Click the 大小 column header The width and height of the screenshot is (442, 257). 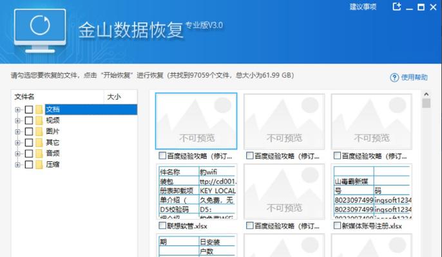120,97
